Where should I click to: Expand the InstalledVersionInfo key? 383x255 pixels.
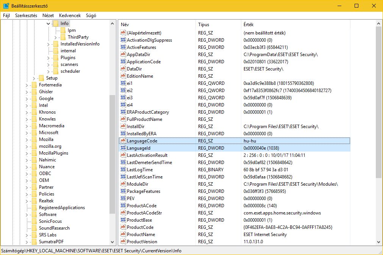[48, 44]
